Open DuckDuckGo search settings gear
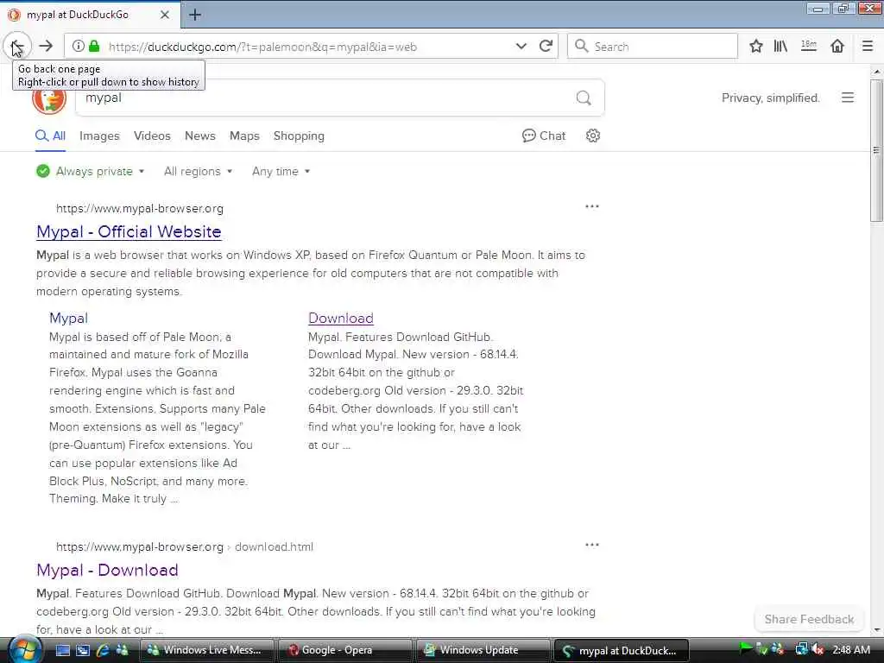This screenshot has height=663, width=884. (592, 136)
